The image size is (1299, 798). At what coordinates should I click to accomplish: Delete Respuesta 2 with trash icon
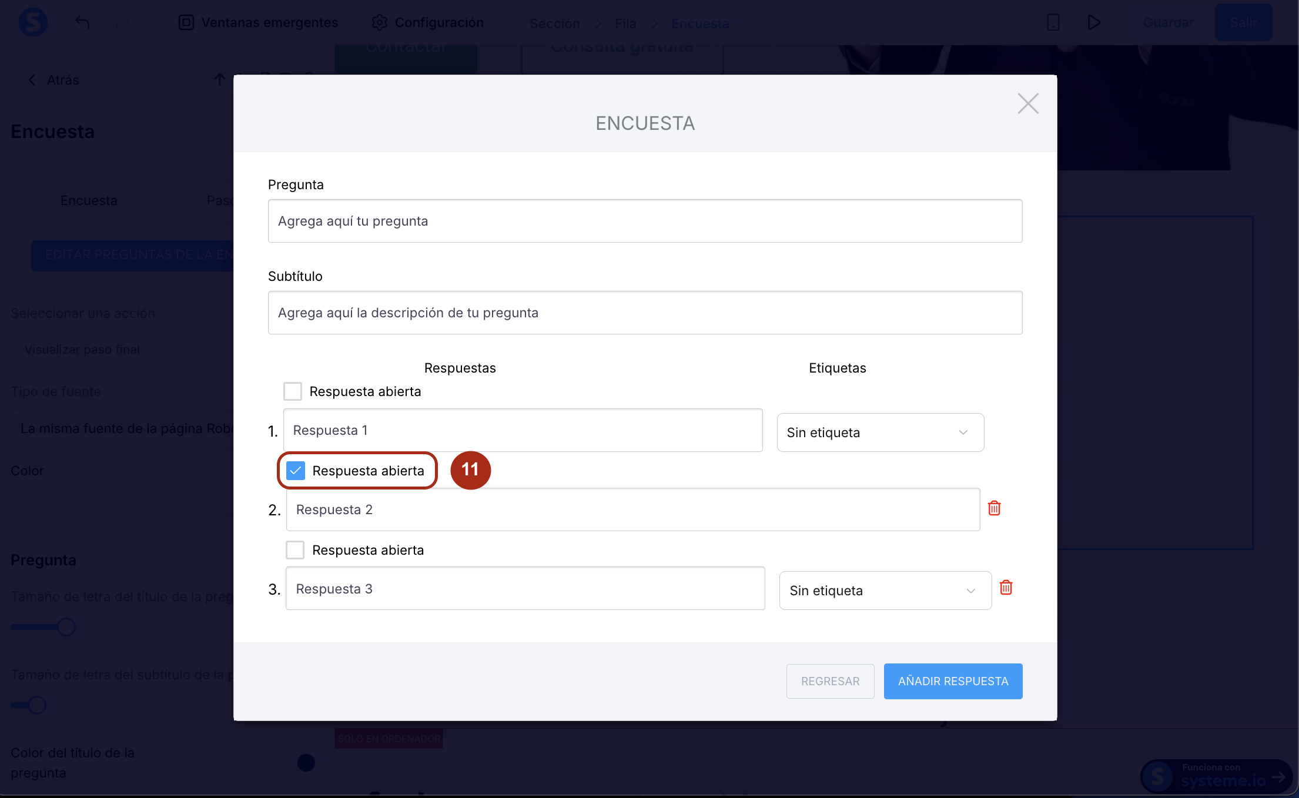click(x=994, y=508)
